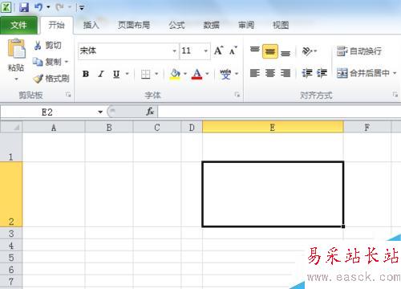Click the greyed Redo arrow
Screen dimensions: 401x289
pyautogui.click(x=59, y=7)
